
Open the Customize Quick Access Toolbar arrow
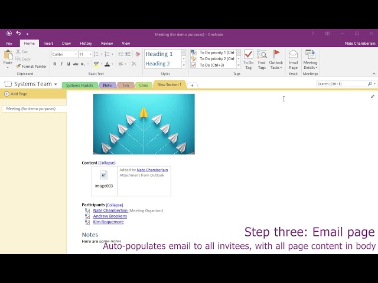click(27, 34)
